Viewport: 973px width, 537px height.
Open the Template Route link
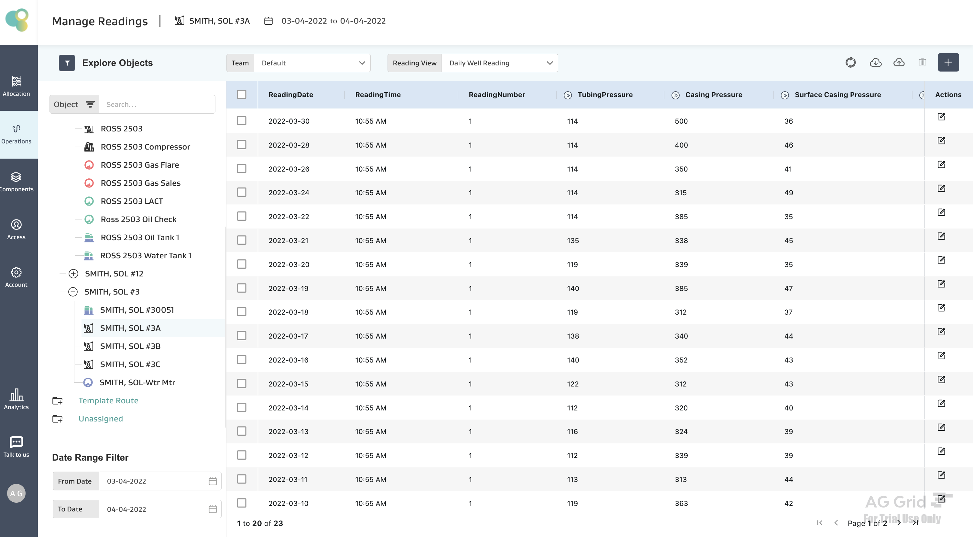[x=108, y=401]
